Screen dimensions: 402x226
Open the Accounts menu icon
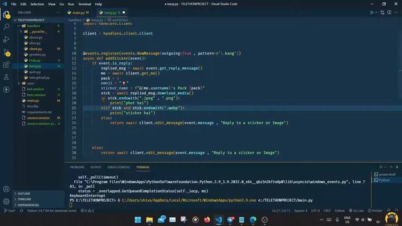pyautogui.click(x=6, y=189)
